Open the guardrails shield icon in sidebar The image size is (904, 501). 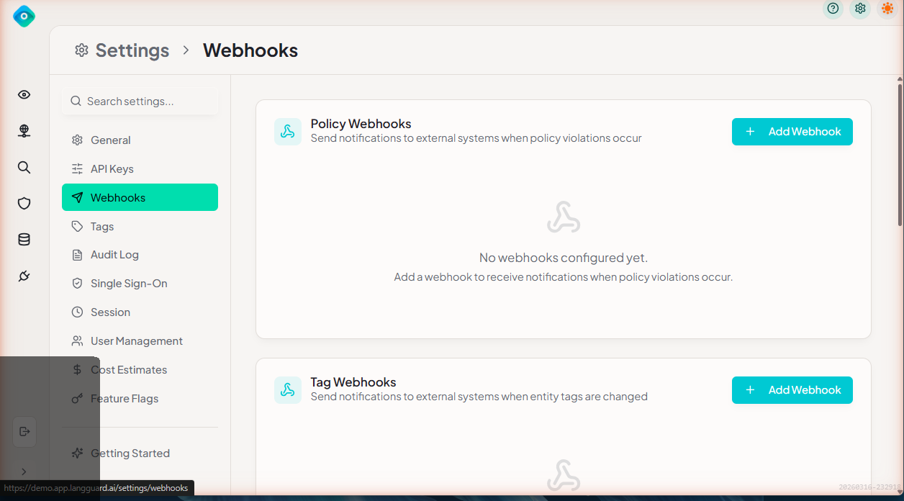[x=24, y=203]
